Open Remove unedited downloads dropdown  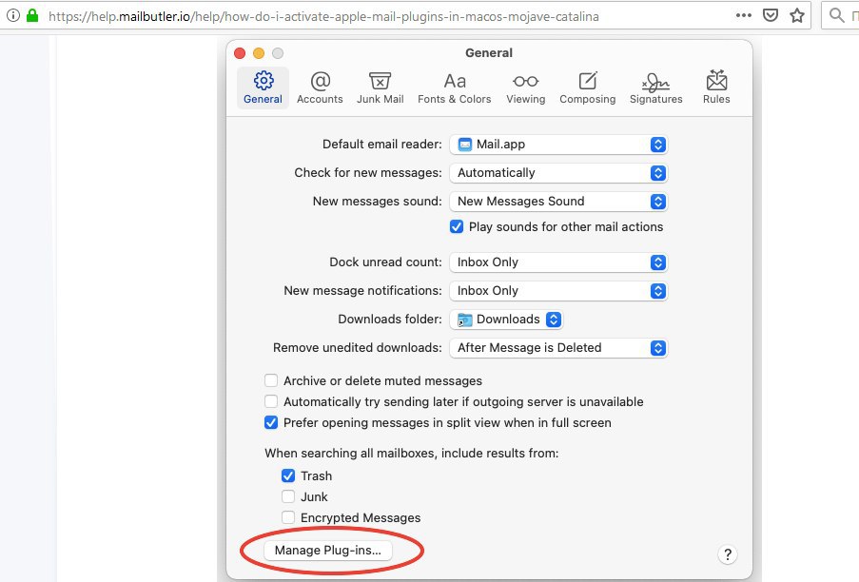pos(558,348)
